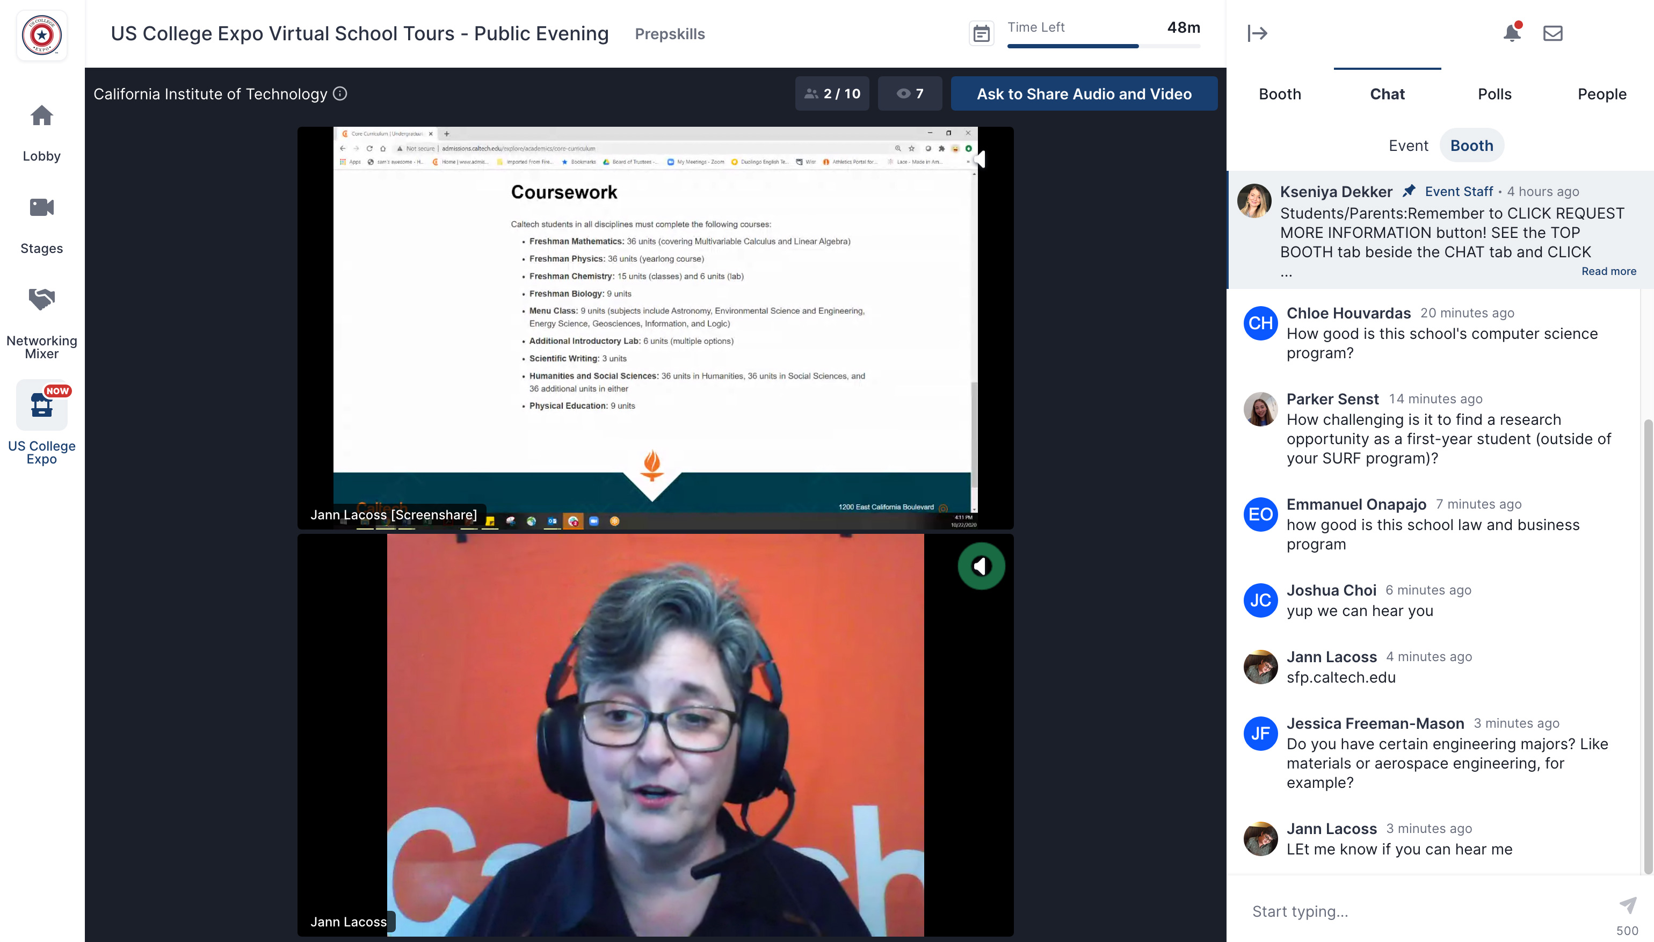Open the schedule calendar icon
The height and width of the screenshot is (942, 1654).
pyautogui.click(x=981, y=34)
